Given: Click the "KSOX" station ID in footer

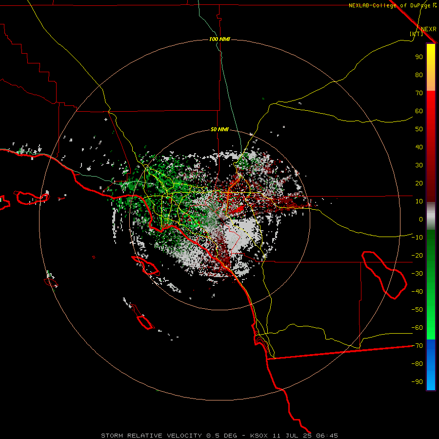Looking at the screenshot, I should point(259,436).
